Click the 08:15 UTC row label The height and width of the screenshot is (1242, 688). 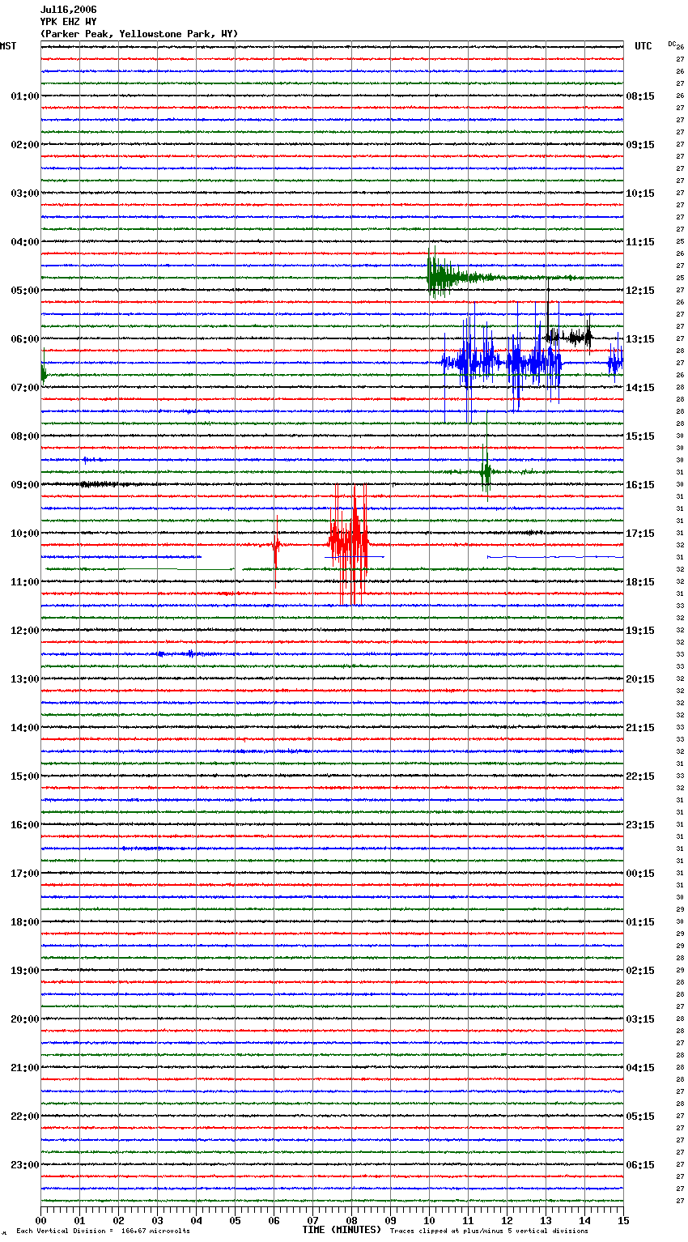(640, 96)
